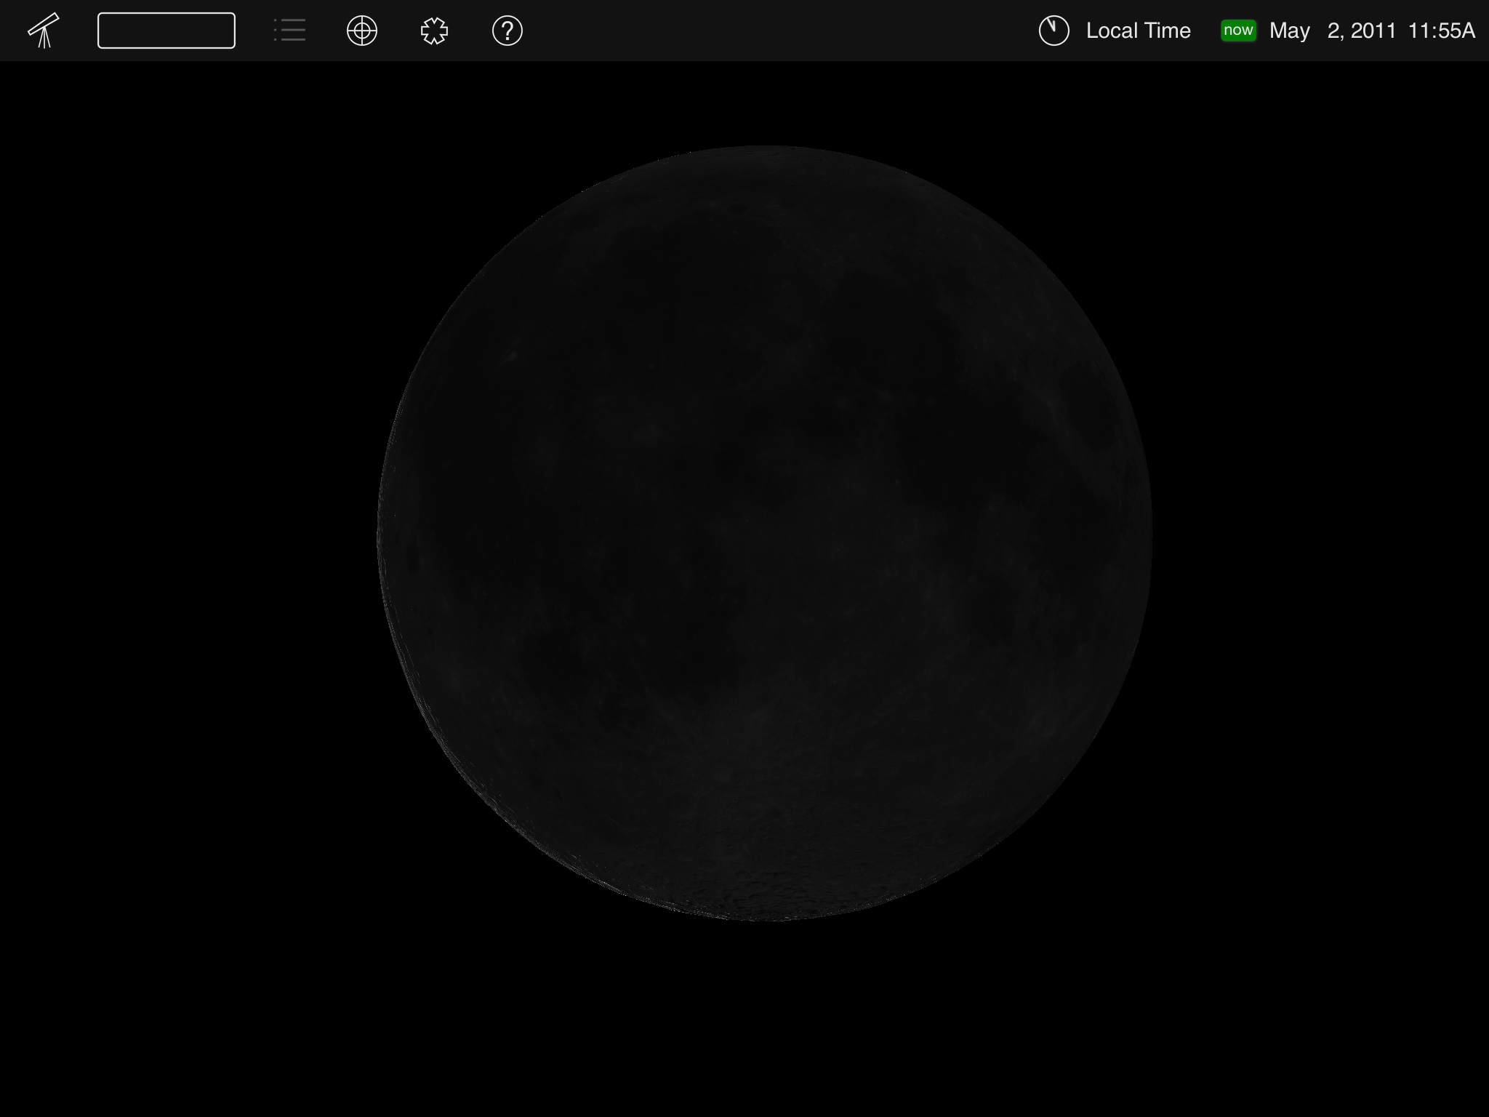
Task: Select the day number 2
Action: point(1334,31)
